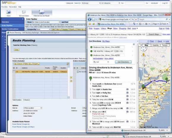
Task: Click the camera icon beside Merge onto I-90 E
Action: tap(127, 112)
